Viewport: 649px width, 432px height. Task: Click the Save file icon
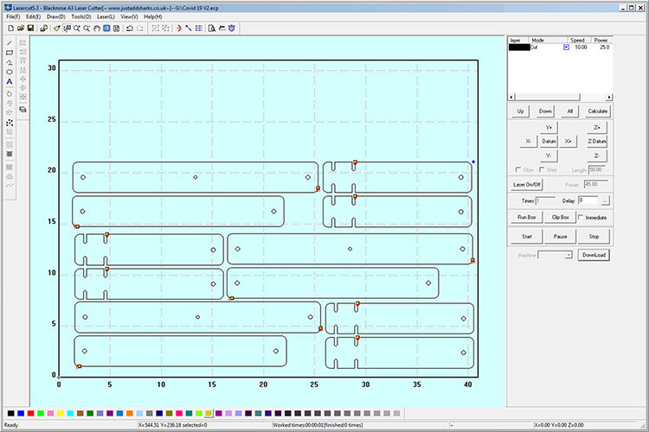30,28
